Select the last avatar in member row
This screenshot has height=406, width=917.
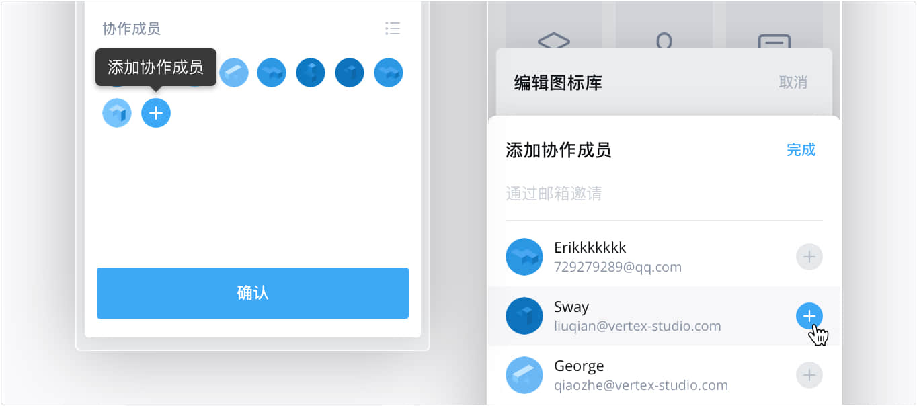[389, 73]
